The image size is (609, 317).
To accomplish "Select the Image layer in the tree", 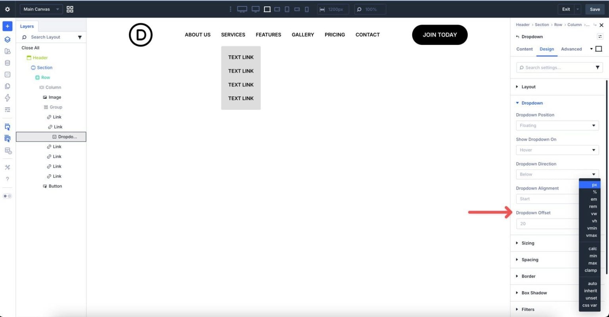I will tap(52, 97).
